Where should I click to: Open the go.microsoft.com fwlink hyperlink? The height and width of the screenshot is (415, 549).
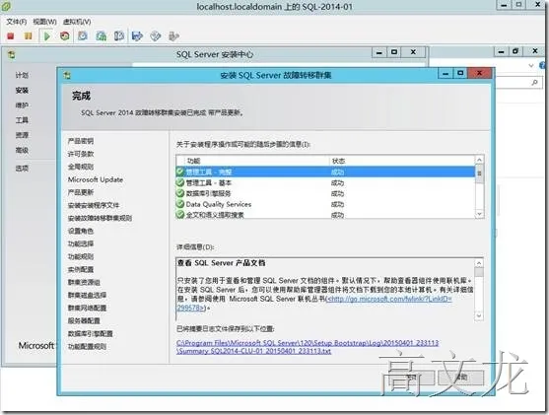tap(389, 299)
